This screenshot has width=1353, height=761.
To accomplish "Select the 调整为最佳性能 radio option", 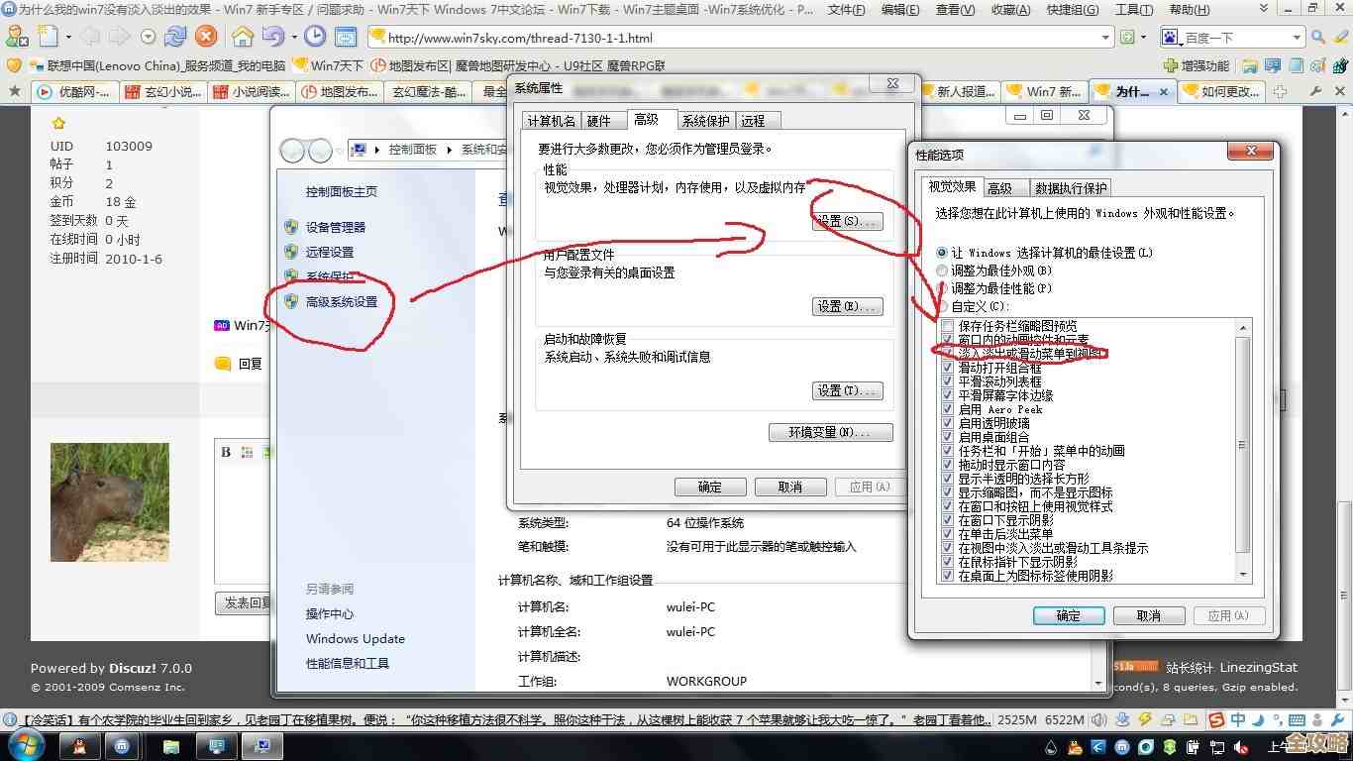I will click(941, 288).
